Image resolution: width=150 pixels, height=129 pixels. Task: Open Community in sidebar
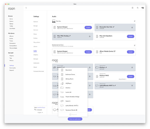(12, 68)
